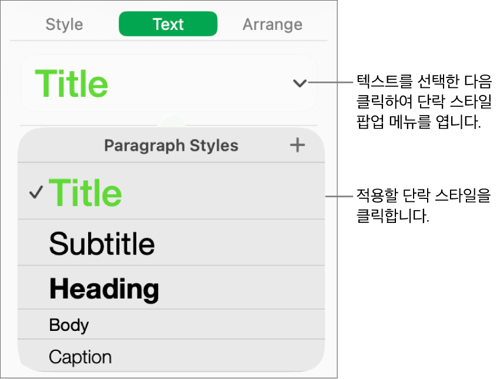Click the black area right of the panel
The image size is (497, 379).
[x=417, y=264]
